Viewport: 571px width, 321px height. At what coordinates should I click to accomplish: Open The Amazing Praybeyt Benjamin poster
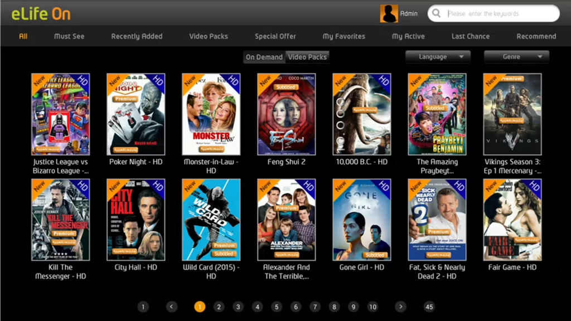437,114
